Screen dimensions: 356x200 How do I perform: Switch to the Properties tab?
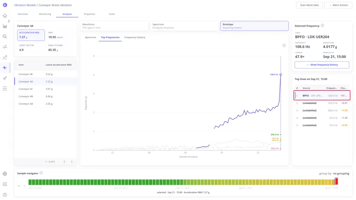point(89,14)
